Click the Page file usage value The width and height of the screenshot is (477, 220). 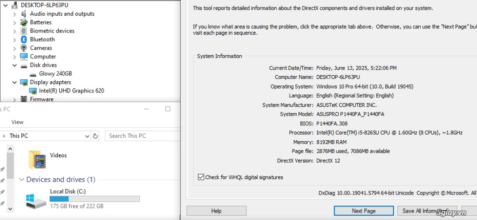[353, 151]
